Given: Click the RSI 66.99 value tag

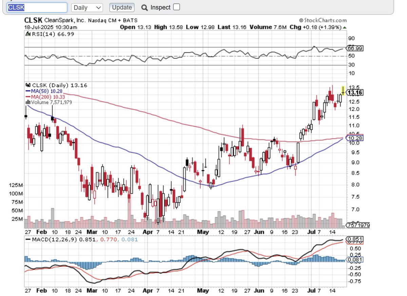Looking at the screenshot, I should [355, 48].
